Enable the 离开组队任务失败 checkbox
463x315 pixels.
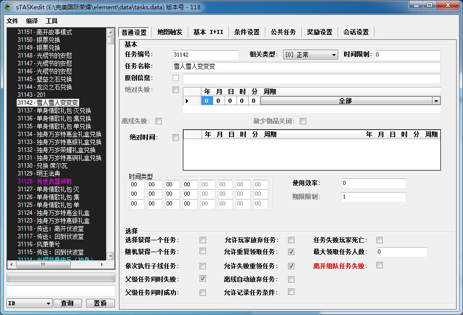tap(379, 265)
